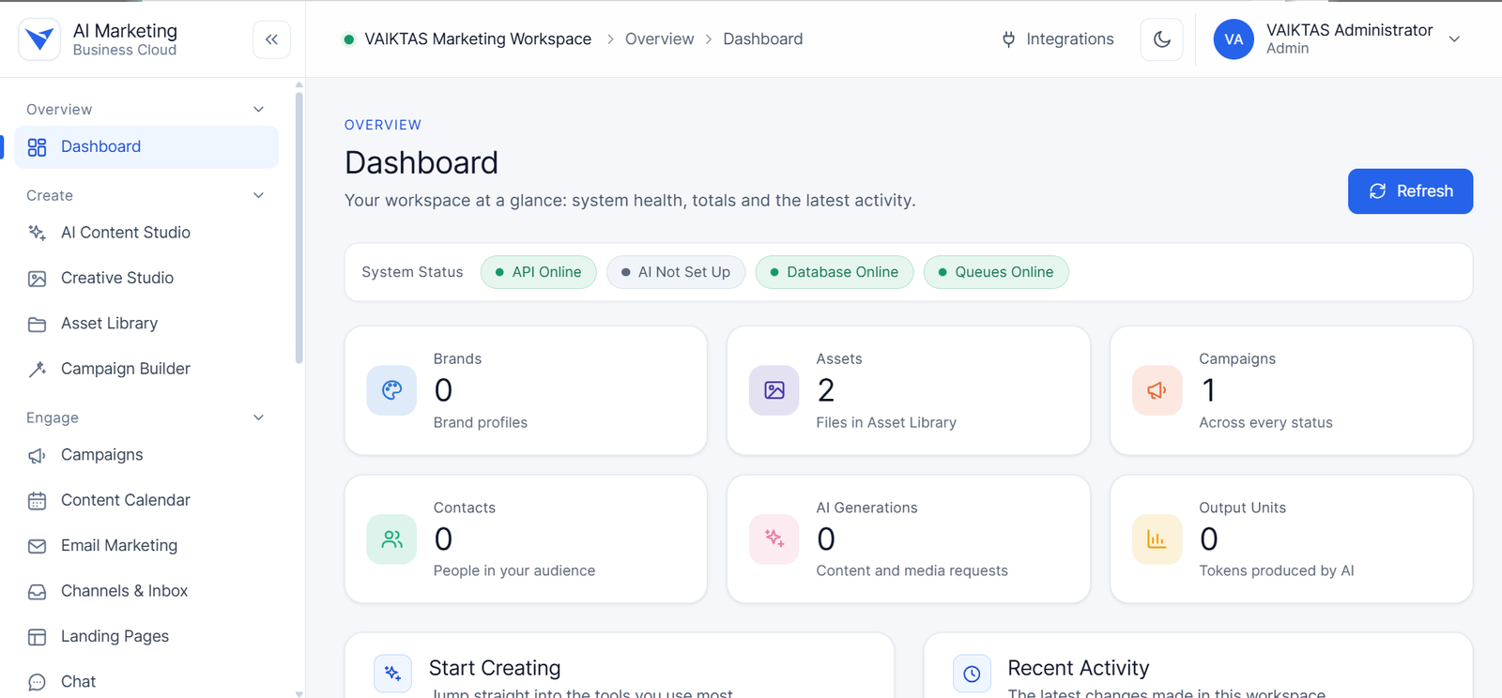Click the Campaigns megaphone icon in sidebar

(37, 456)
